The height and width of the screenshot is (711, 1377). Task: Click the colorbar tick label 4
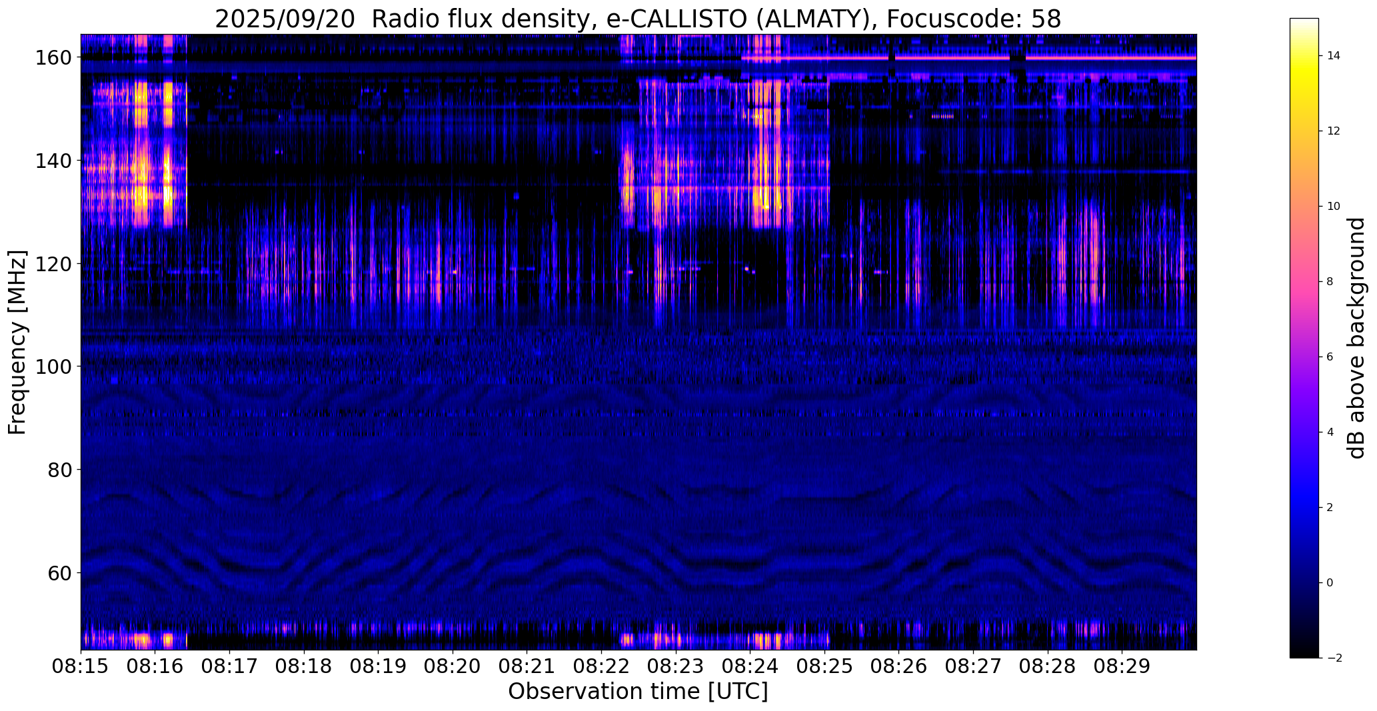click(1330, 432)
